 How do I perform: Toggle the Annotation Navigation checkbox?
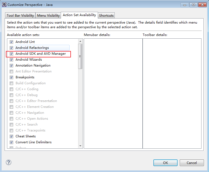pos(12,65)
